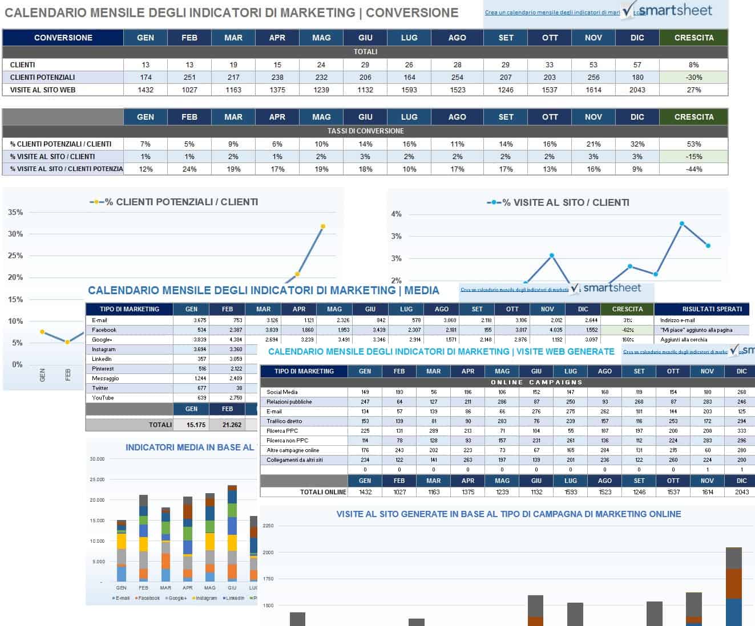Open the Smartsheet logo on the Media sheet
755x626 pixels.
[606, 288]
